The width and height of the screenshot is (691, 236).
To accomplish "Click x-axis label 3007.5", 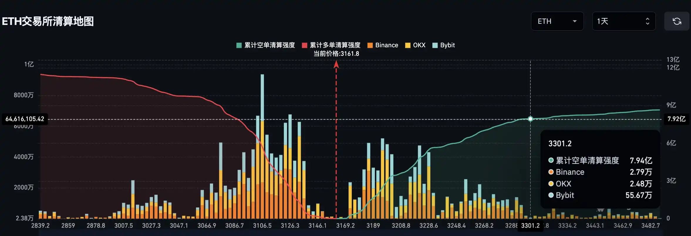I will pyautogui.click(x=124, y=225).
